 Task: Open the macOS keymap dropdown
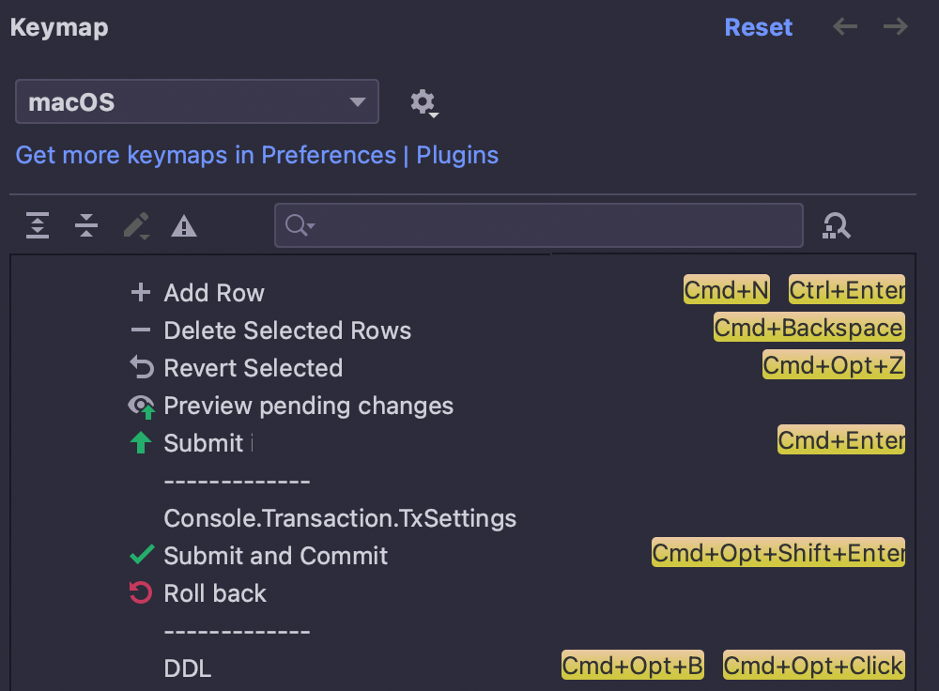196,102
